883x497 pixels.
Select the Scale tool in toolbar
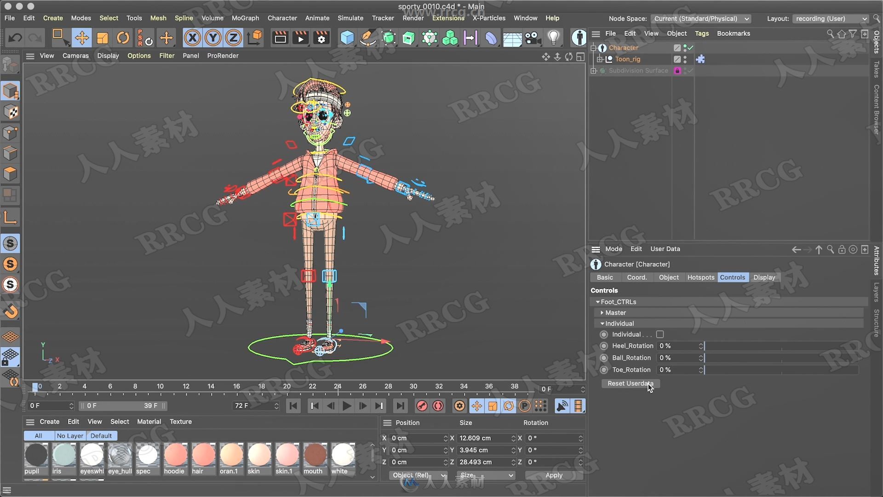coord(103,38)
